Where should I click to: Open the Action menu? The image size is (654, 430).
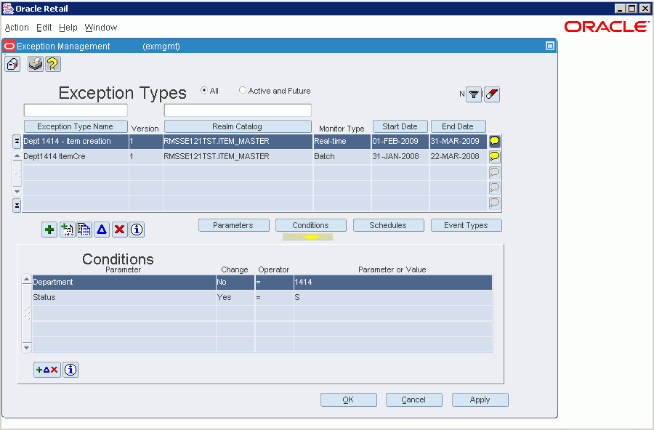17,28
